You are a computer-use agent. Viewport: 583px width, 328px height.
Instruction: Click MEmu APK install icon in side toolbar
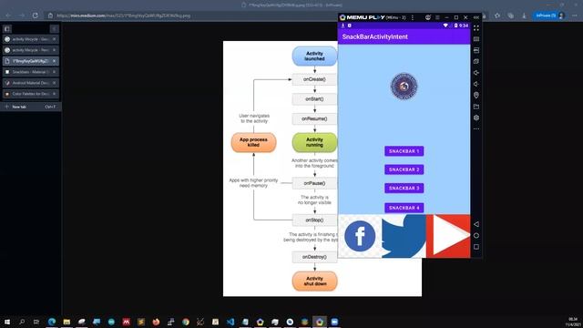(476, 50)
